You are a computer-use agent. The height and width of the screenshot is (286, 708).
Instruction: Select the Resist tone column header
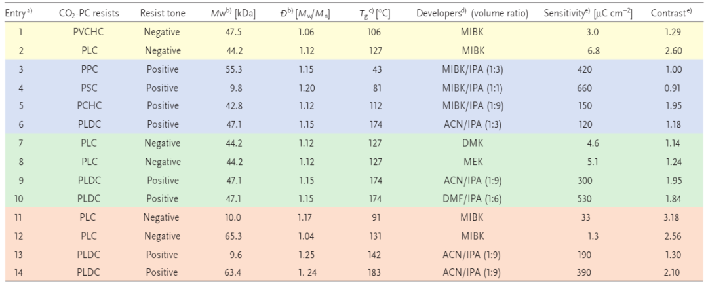coord(163,13)
